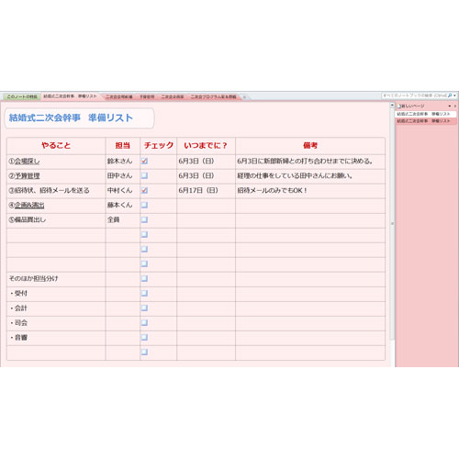Select the second 準備リスト page in the page list

426,121
